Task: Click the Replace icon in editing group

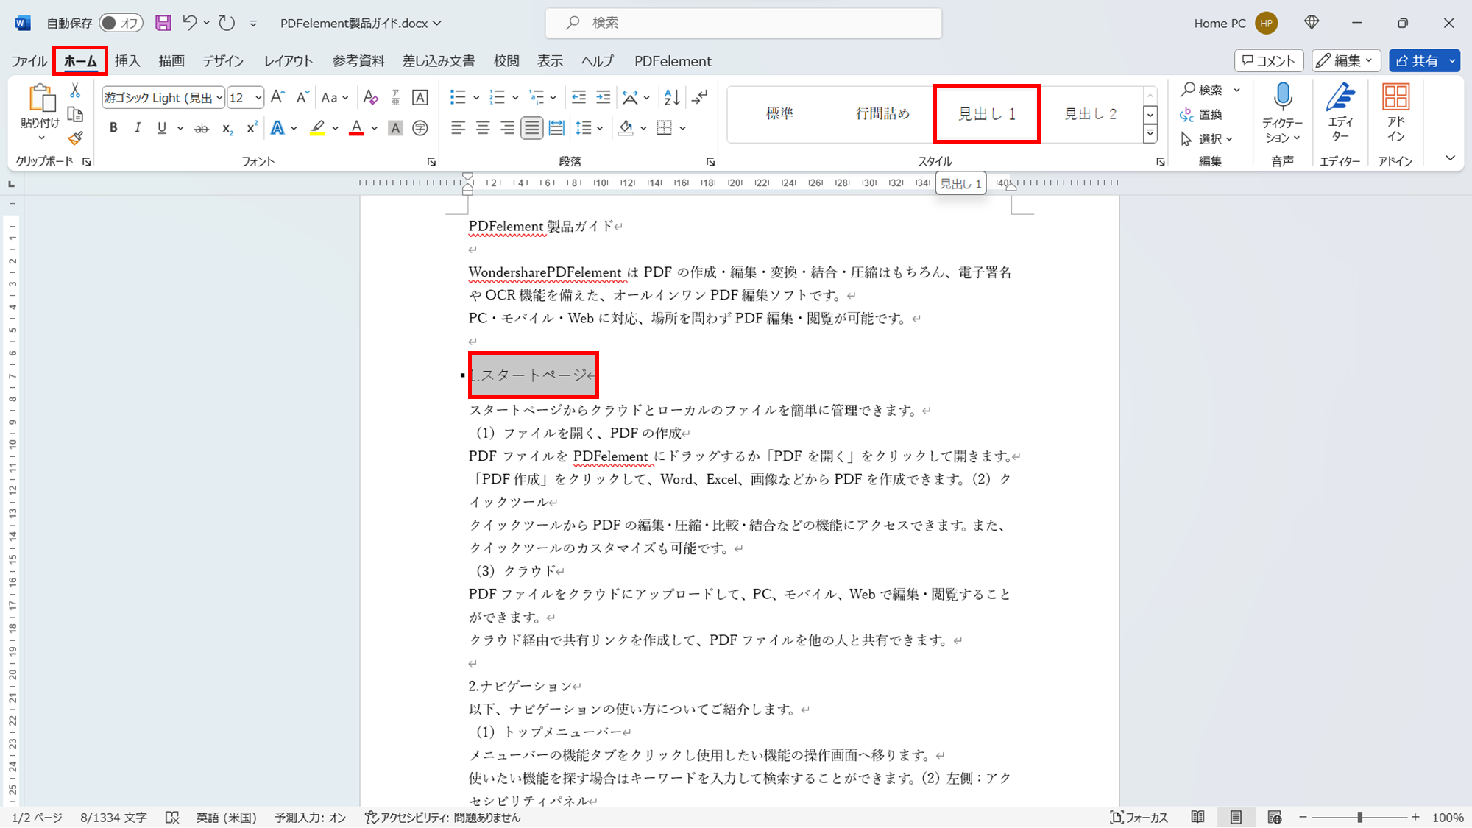Action: click(1201, 114)
